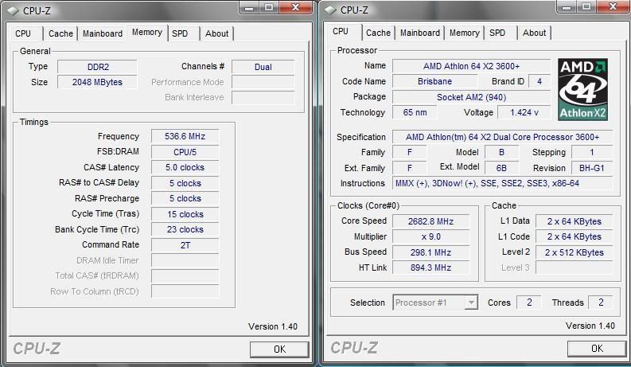Viewport: 631px width, 367px height.
Task: Click the Multiplier value x 9.0
Action: pos(430,236)
